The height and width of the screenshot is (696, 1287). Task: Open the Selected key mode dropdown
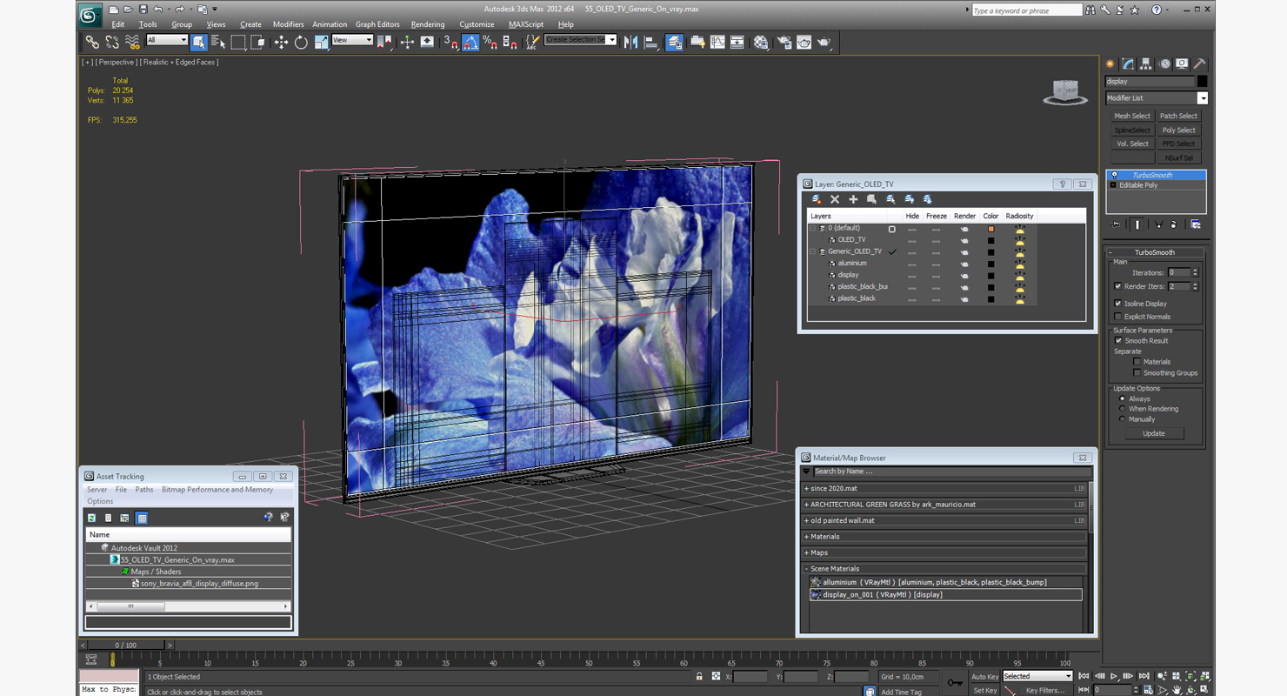[1038, 676]
